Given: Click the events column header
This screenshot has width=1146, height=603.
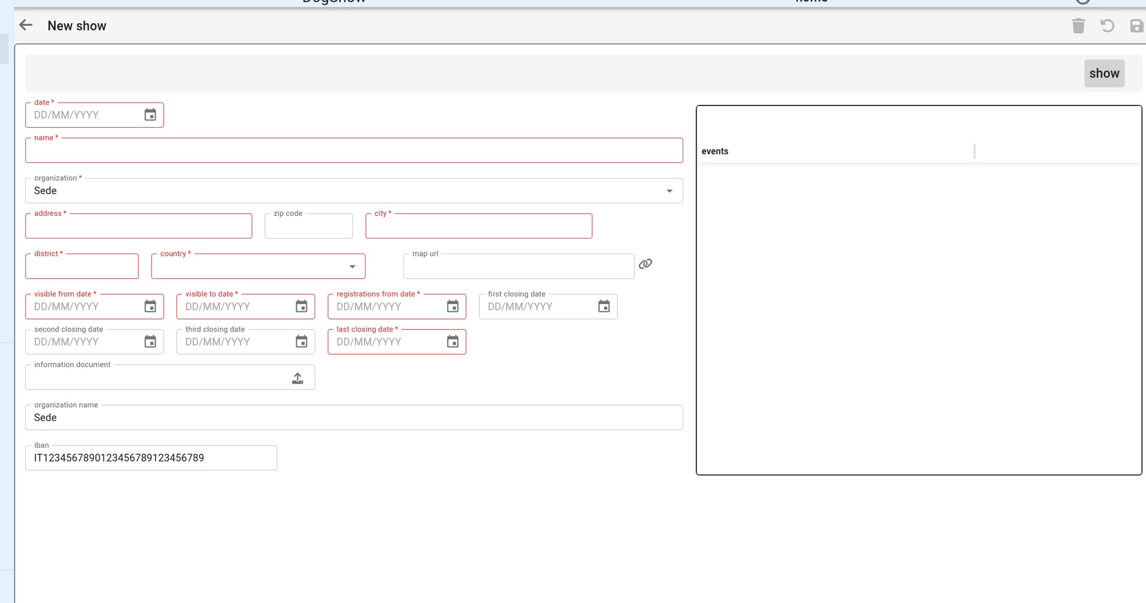Looking at the screenshot, I should [x=715, y=151].
